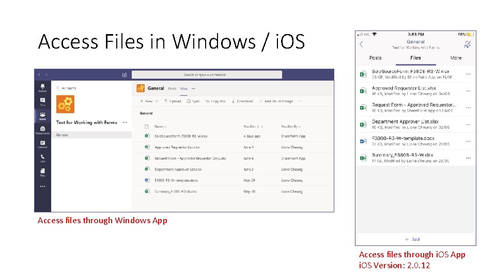Screen dimensions: 496x279
Task: Open toolbar overflow ellipsis in files toolbar
Action: pos(301,101)
